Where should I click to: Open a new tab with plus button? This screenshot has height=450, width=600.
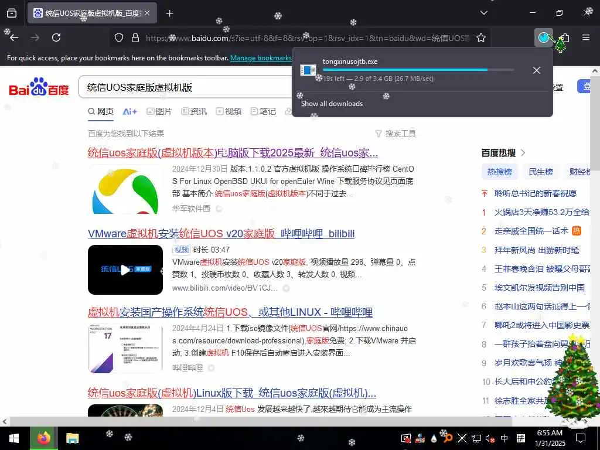coord(169,13)
